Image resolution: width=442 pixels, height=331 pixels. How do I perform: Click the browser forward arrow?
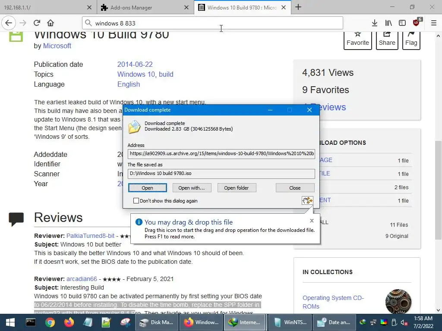click(x=23, y=23)
